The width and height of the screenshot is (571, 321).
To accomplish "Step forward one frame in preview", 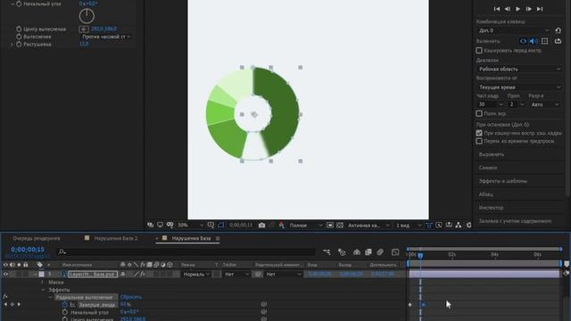I will pyautogui.click(x=529, y=9).
